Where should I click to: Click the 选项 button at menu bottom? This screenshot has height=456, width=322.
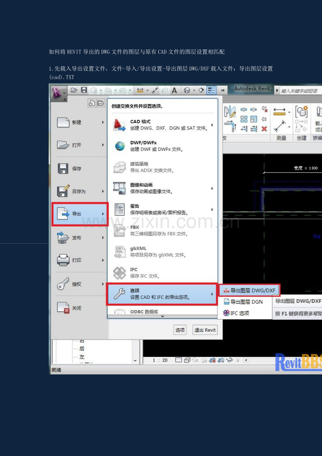[180, 330]
